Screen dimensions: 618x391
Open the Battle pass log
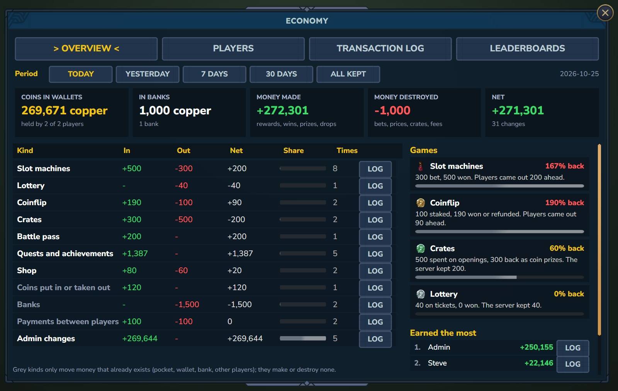click(375, 237)
